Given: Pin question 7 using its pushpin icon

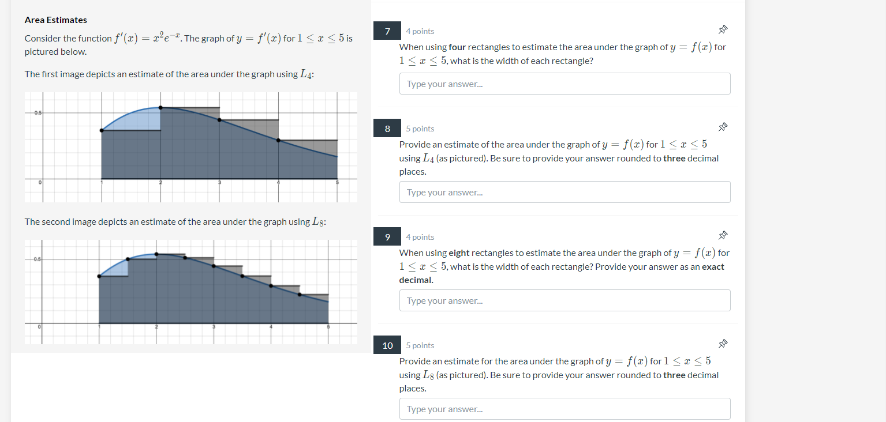Looking at the screenshot, I should click(723, 29).
